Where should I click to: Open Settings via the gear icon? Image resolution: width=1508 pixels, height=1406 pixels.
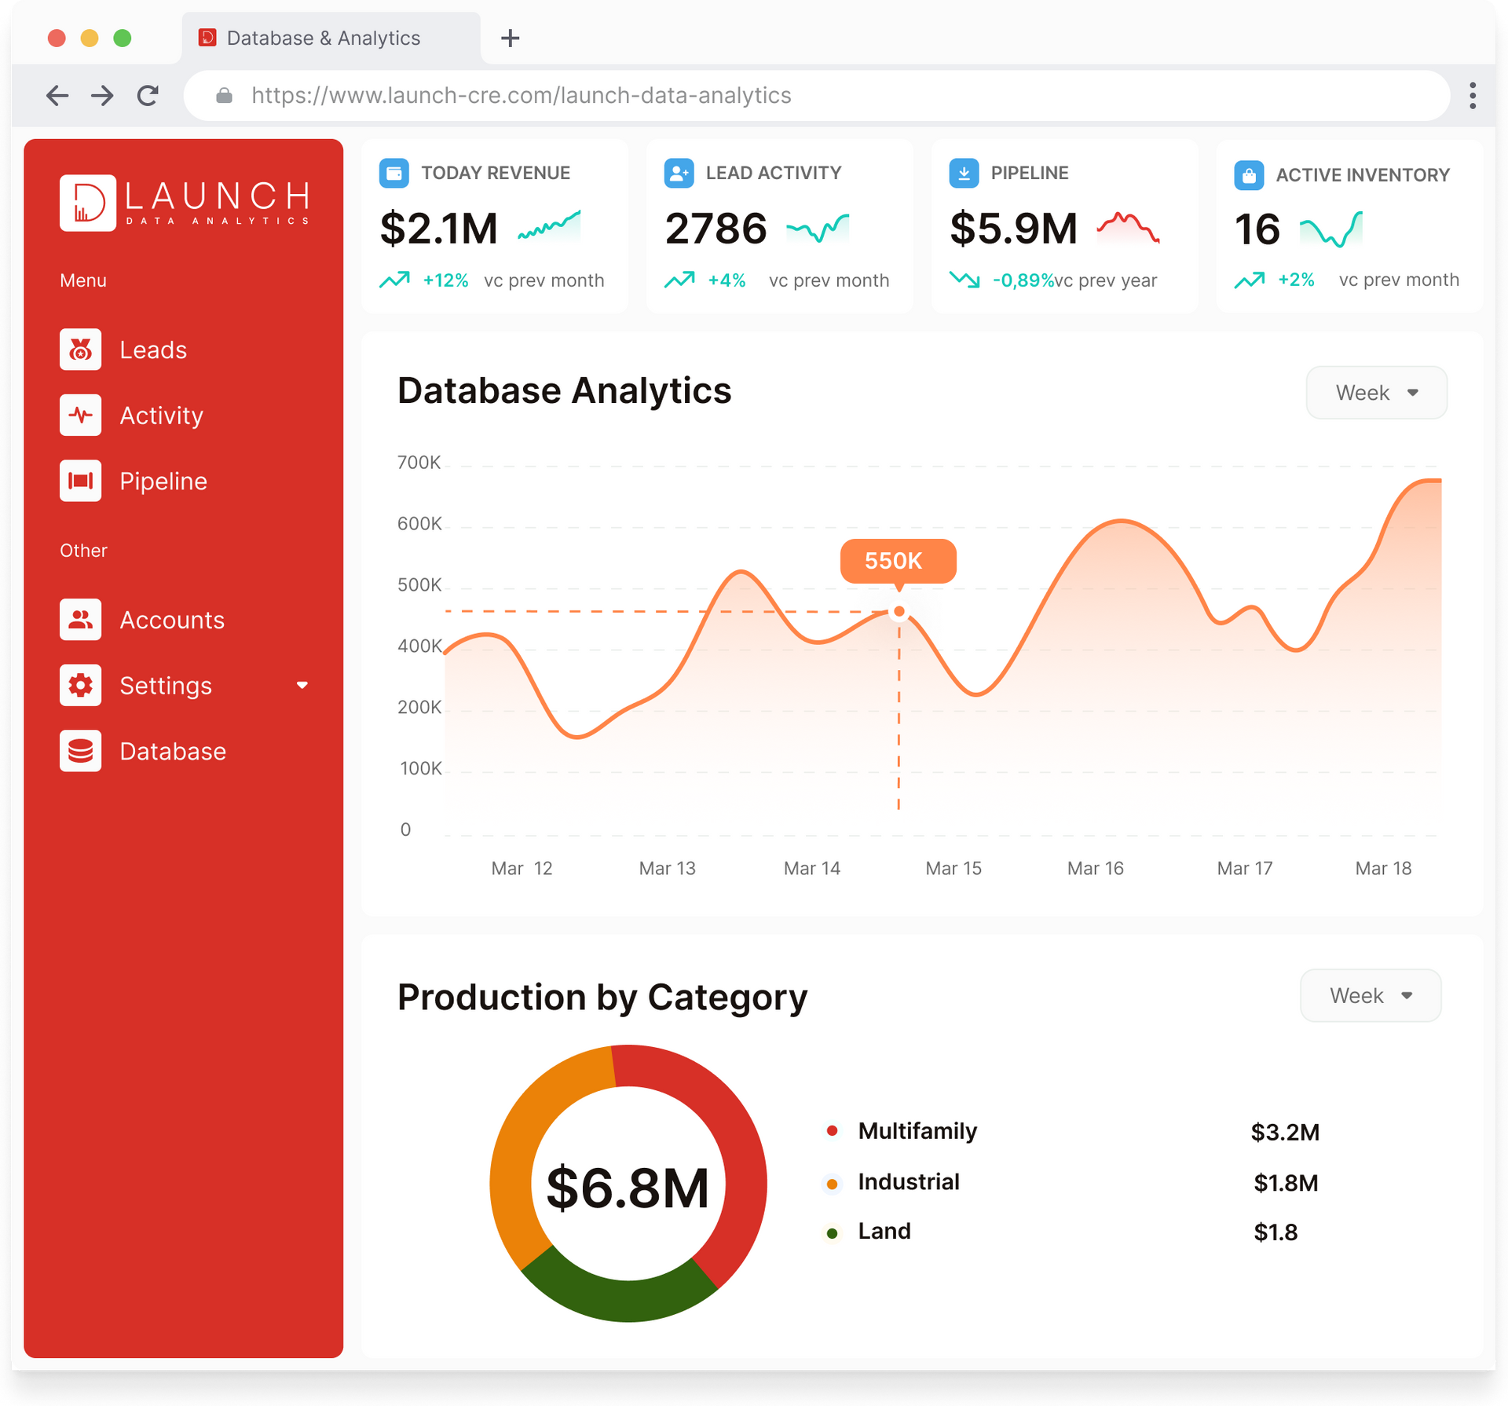click(81, 685)
